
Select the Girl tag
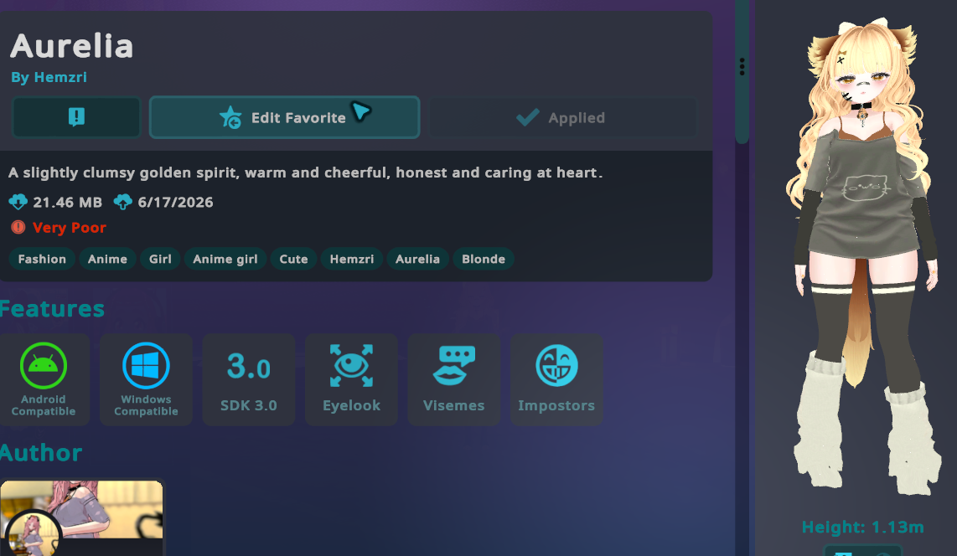click(161, 259)
